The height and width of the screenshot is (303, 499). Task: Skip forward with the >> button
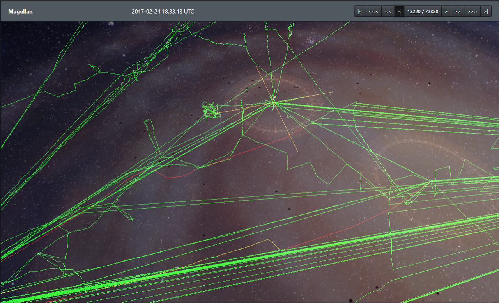458,11
